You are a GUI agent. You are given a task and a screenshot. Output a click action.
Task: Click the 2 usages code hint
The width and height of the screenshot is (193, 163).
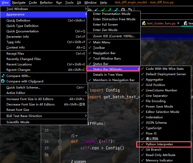pyautogui.click(x=78, y=161)
